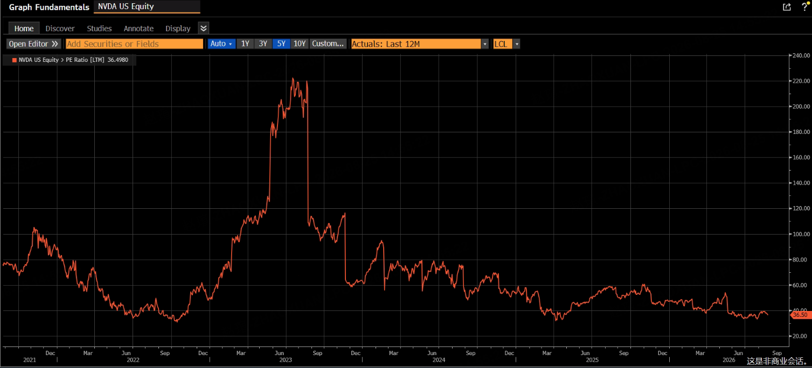Click the Actuals: Last 12M field
The image size is (812, 368).
pyautogui.click(x=415, y=44)
